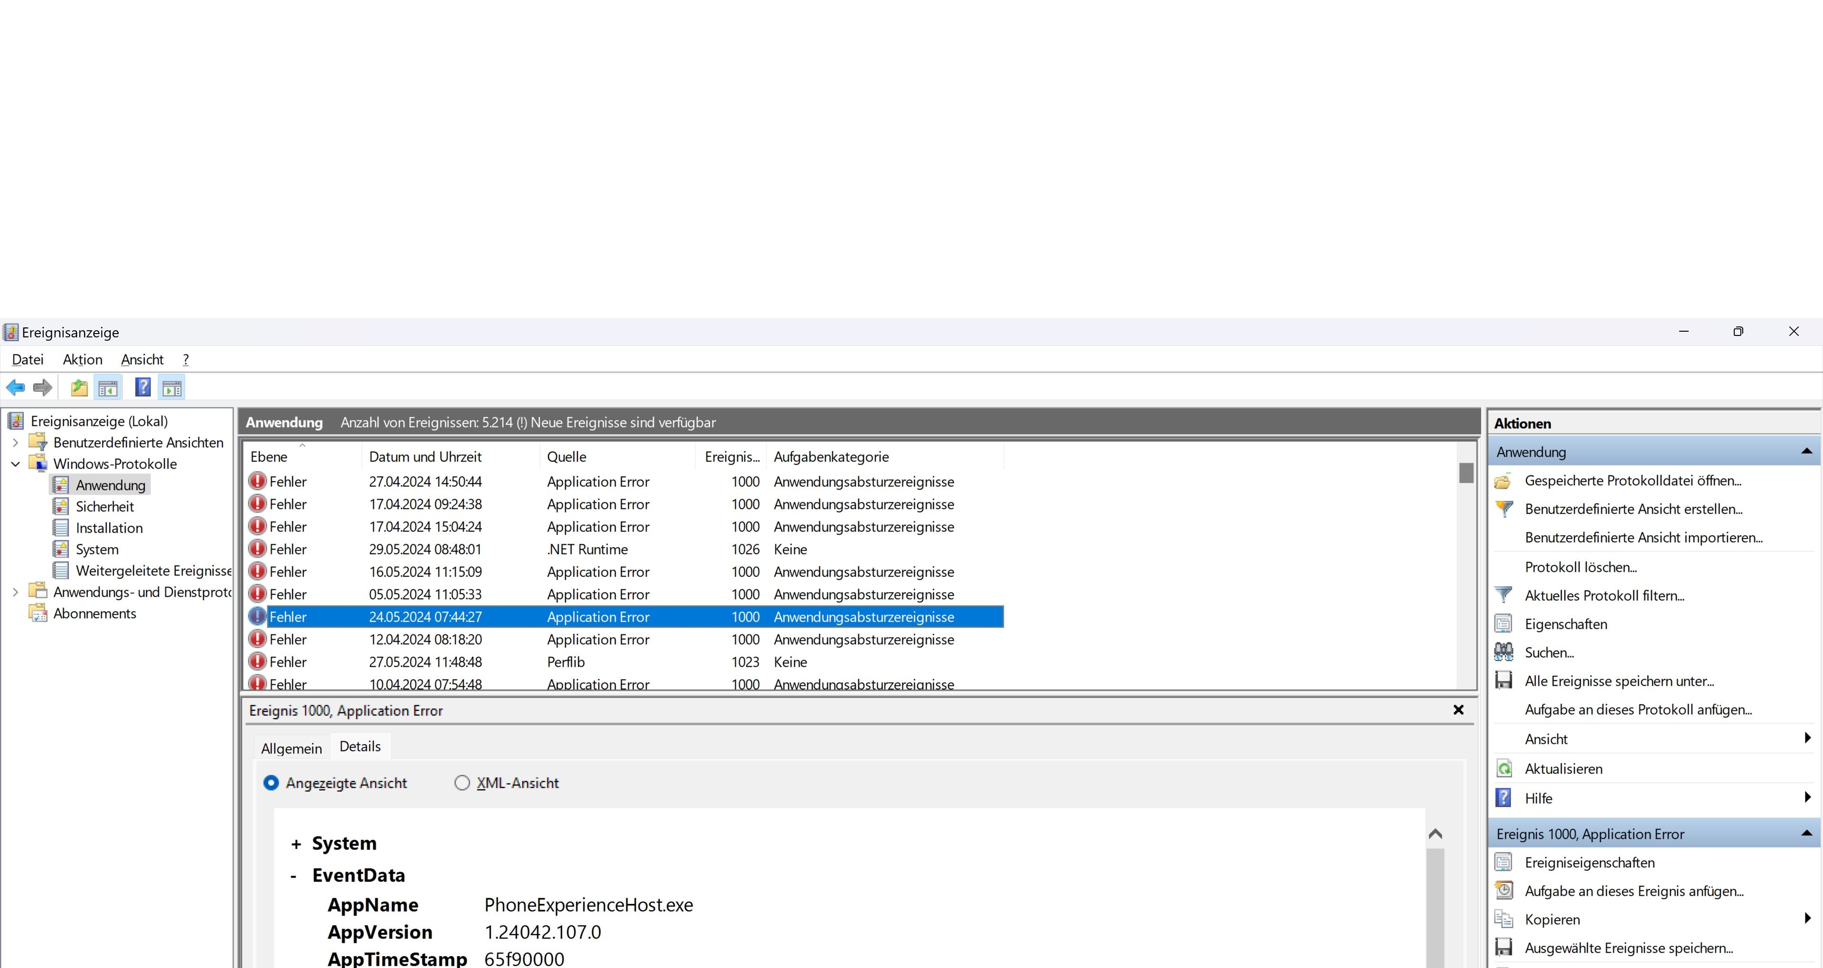This screenshot has width=1823, height=968.
Task: Expand the System node with the plus sign
Action: (296, 844)
